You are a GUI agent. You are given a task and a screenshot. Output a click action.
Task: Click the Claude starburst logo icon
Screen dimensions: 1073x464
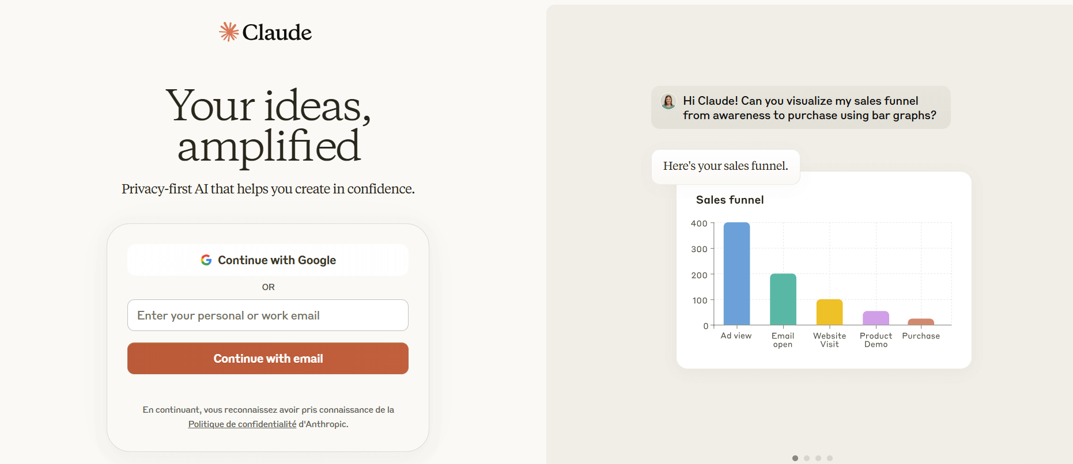coord(229,32)
